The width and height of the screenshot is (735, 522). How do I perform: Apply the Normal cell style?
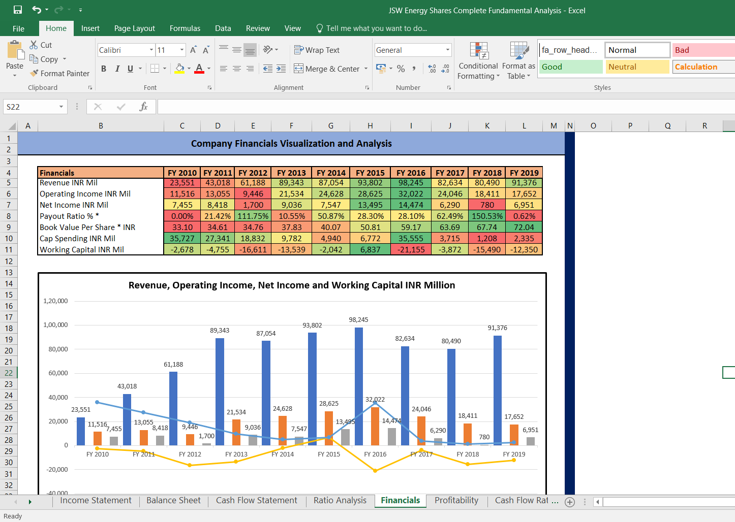coord(637,50)
